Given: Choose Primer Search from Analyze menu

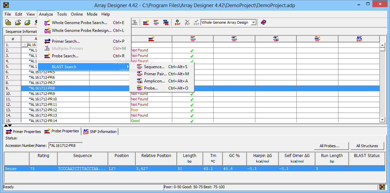Looking at the screenshot, I should (84, 41).
